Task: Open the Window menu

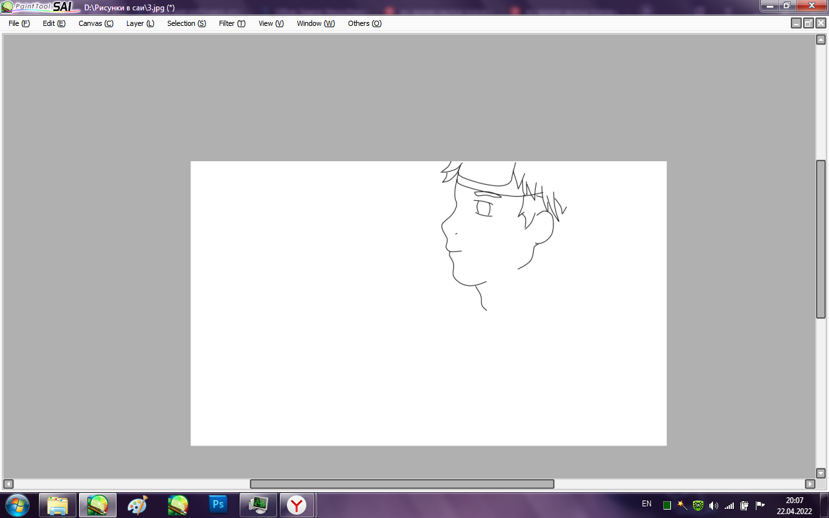Action: click(315, 23)
